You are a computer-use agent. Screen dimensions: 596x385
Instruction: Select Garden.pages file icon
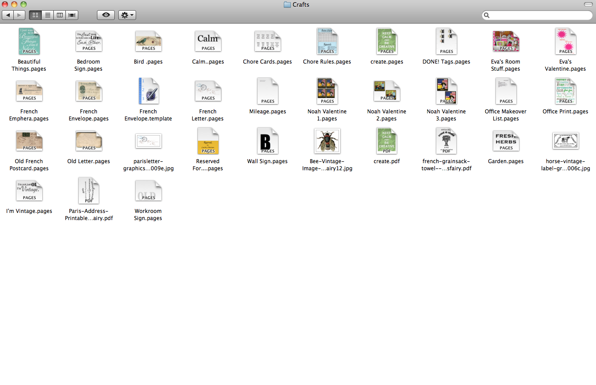click(x=506, y=141)
